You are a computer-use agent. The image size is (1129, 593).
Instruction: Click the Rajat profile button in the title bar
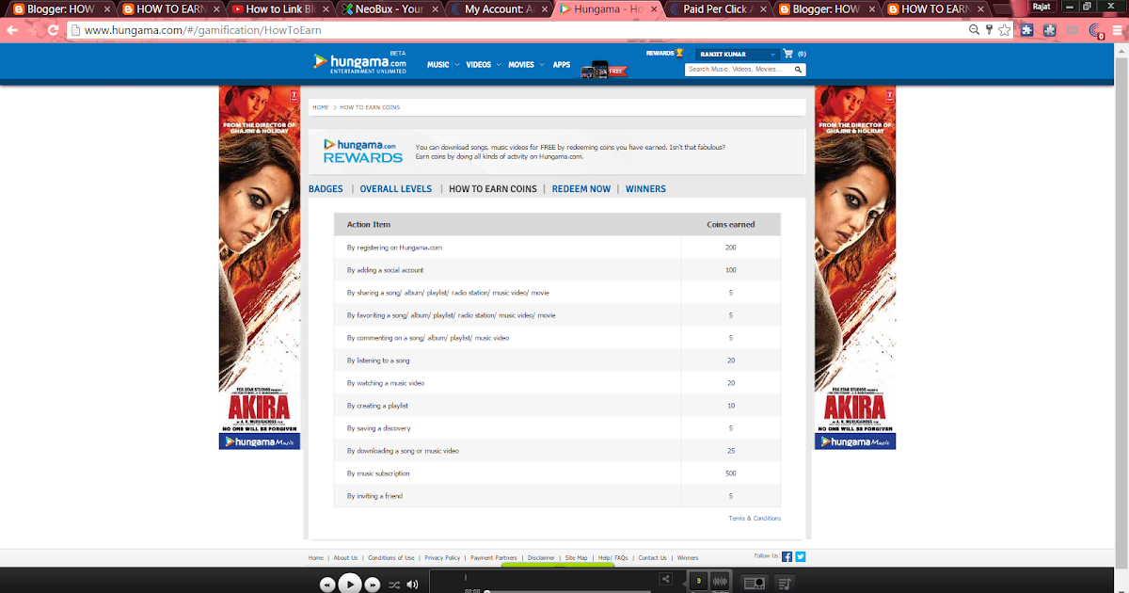(x=1042, y=7)
